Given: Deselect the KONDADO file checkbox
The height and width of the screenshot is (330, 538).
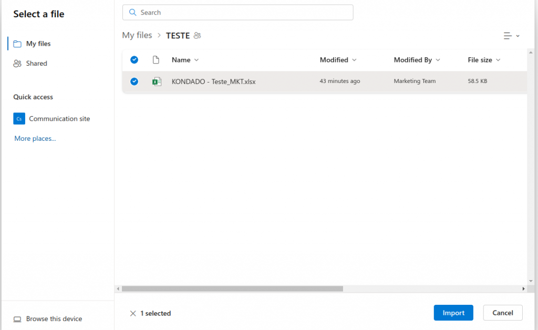Looking at the screenshot, I should click(x=134, y=81).
